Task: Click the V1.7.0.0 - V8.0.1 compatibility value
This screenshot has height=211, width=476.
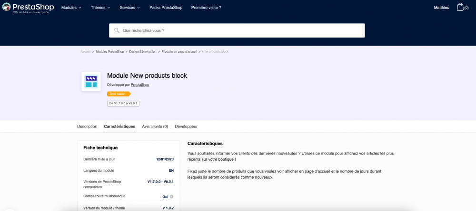Action: pyautogui.click(x=160, y=182)
